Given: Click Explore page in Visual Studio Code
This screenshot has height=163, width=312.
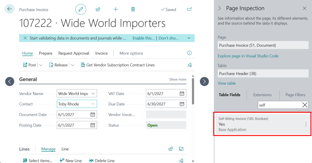Looking at the screenshot, I should (248, 56).
